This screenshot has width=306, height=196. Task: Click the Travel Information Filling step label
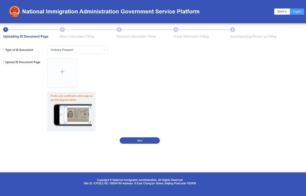[x=191, y=36]
